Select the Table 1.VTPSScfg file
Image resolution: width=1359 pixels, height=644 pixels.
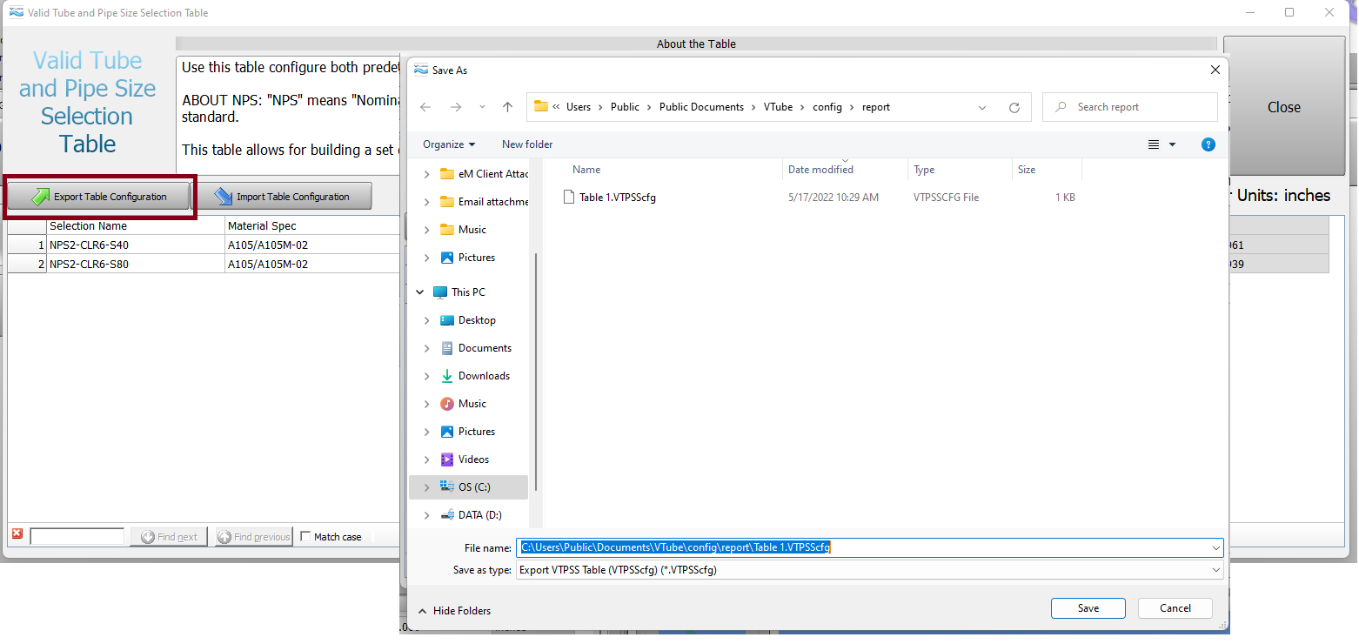(617, 198)
